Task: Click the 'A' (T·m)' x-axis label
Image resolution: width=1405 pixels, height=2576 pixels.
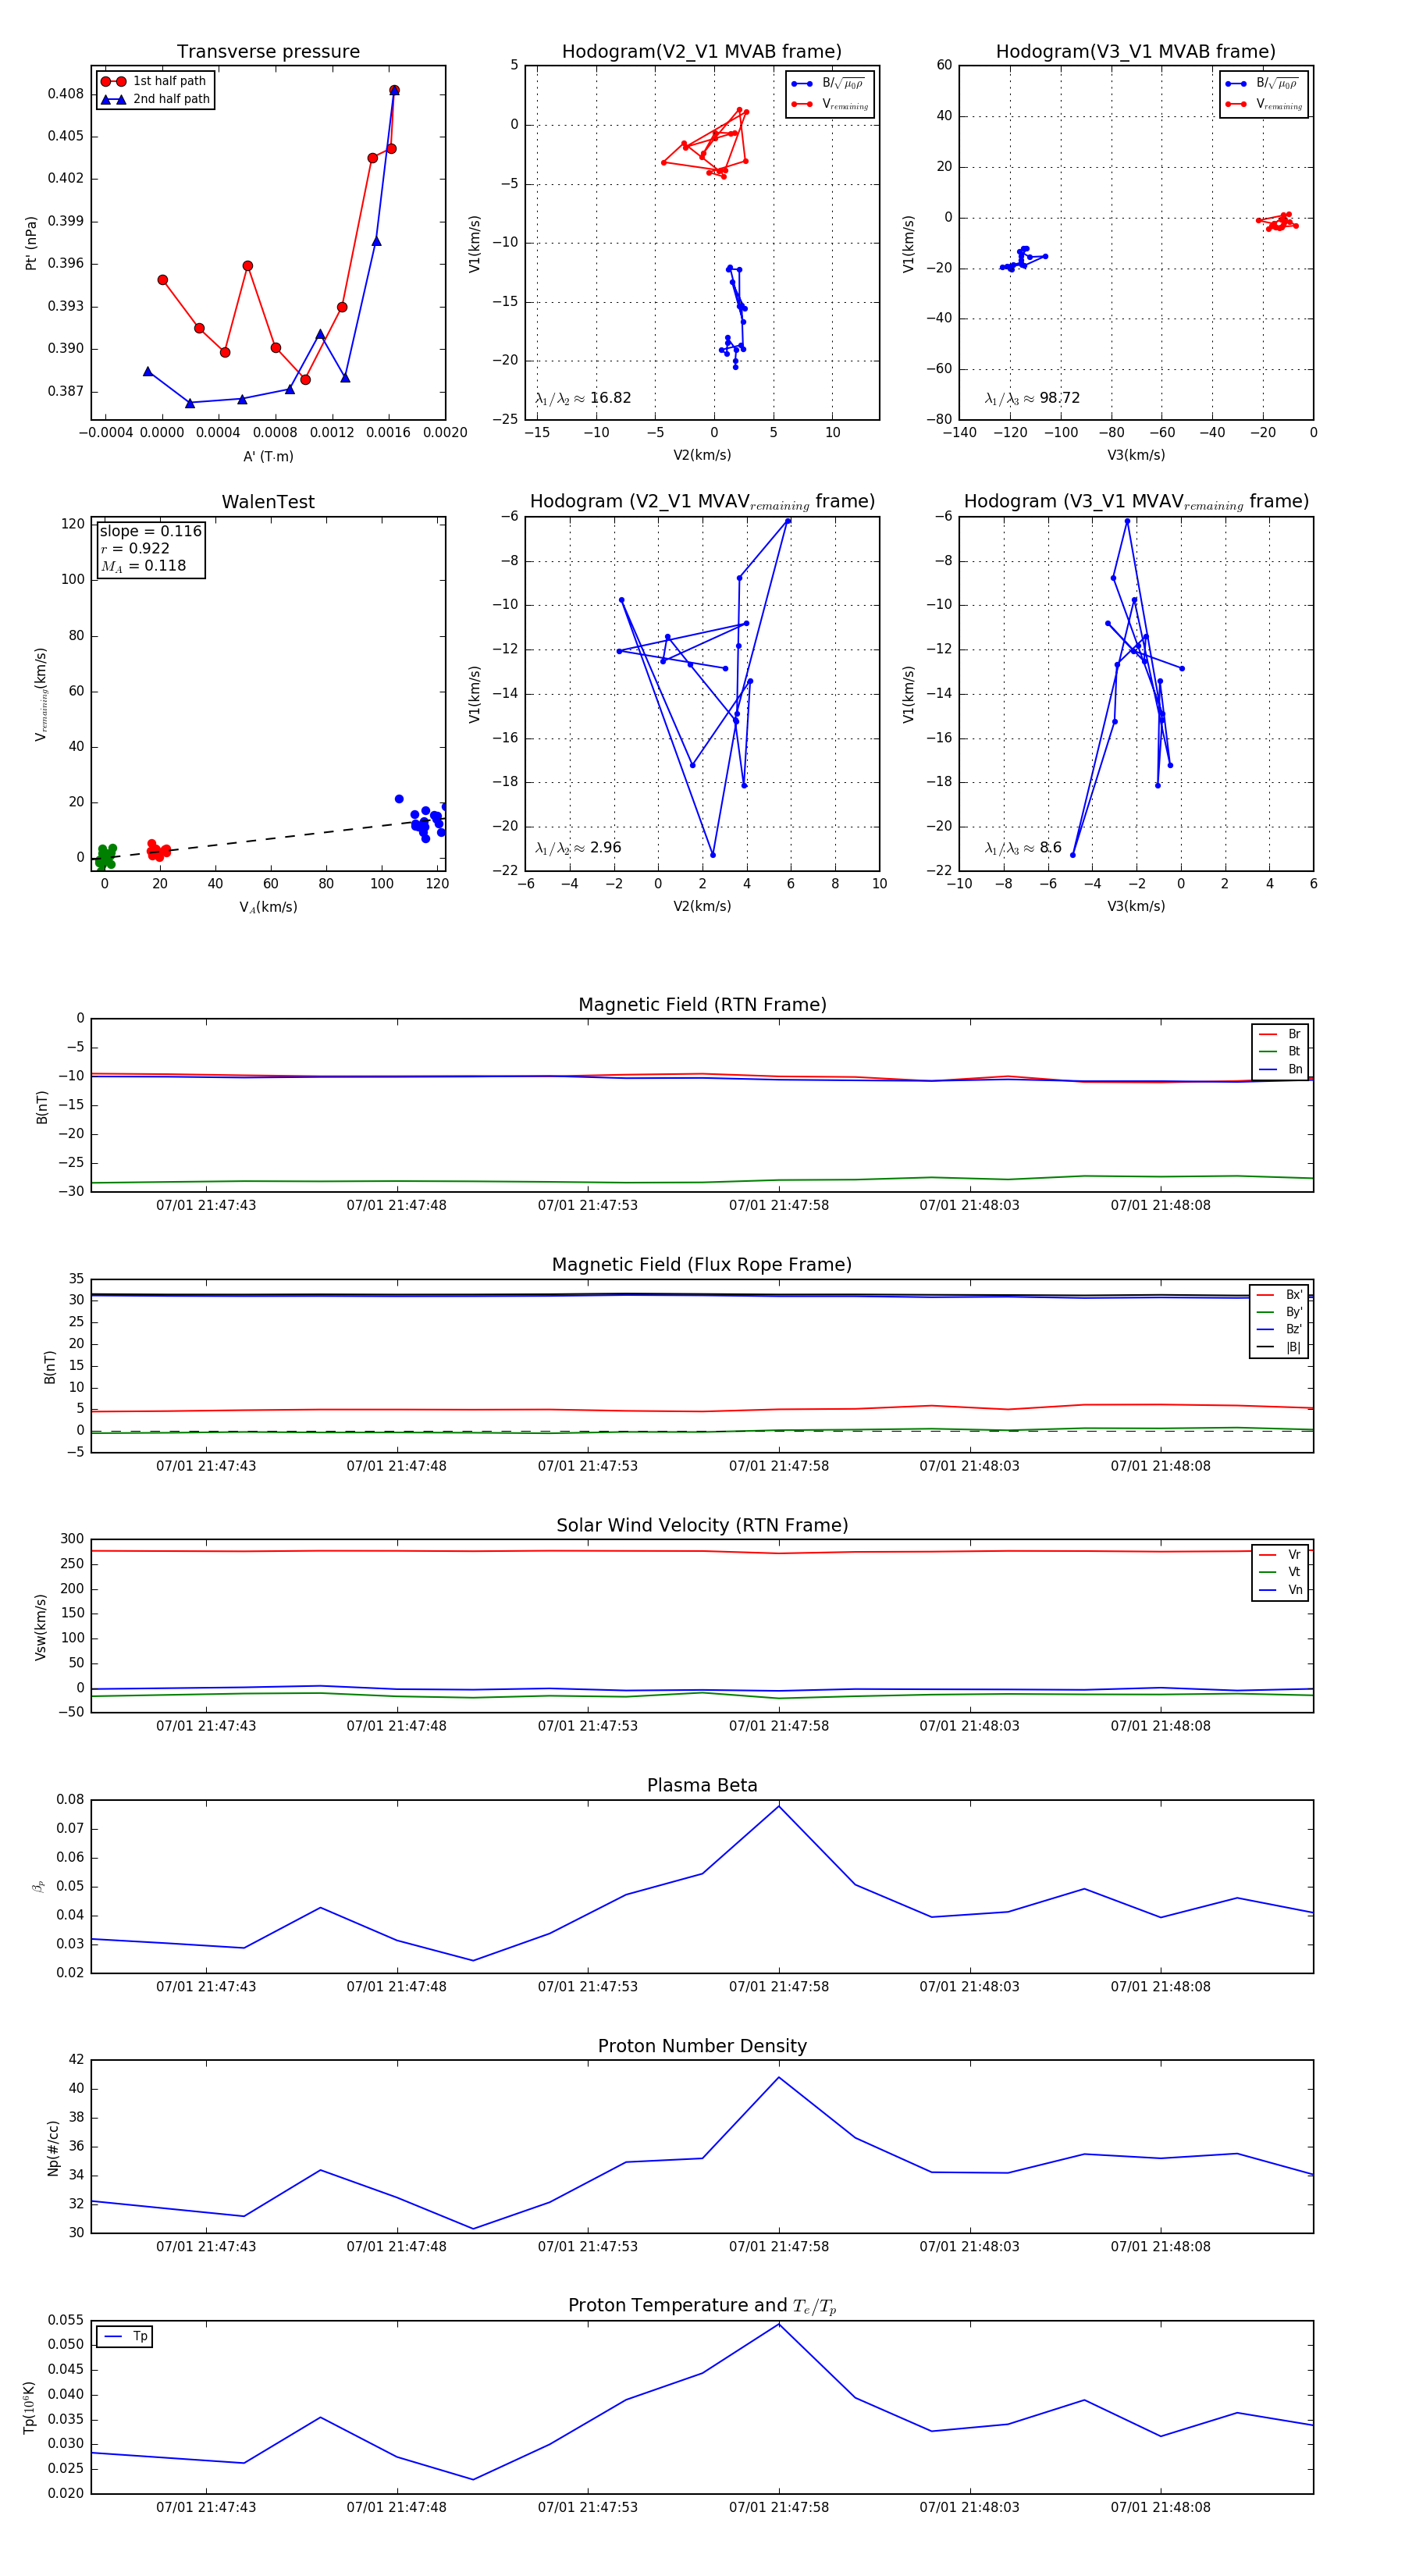Action: pos(268,456)
